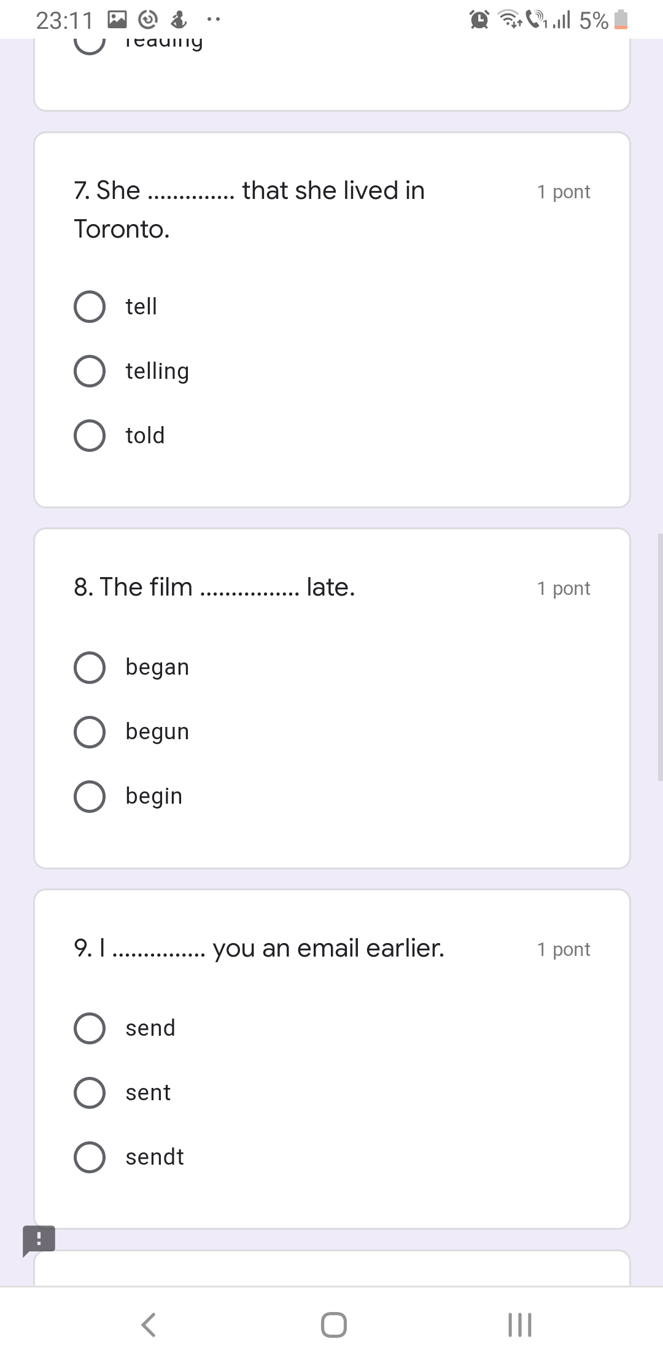
Task: Select the 'begin' radio option
Action: 90,796
